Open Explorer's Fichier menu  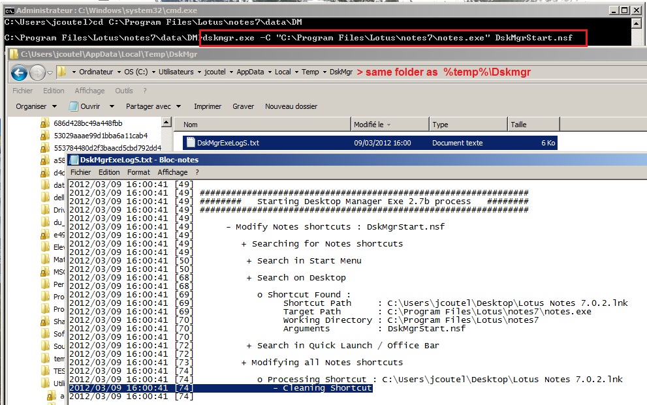(x=22, y=91)
